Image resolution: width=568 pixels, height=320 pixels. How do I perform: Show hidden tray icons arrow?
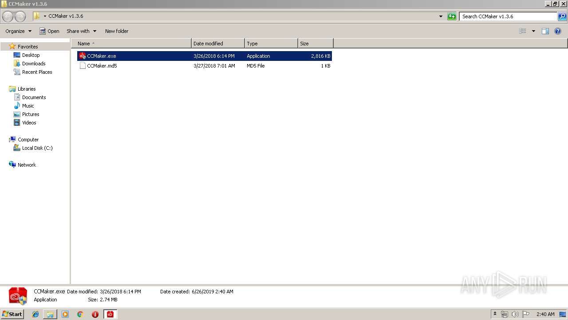495,314
